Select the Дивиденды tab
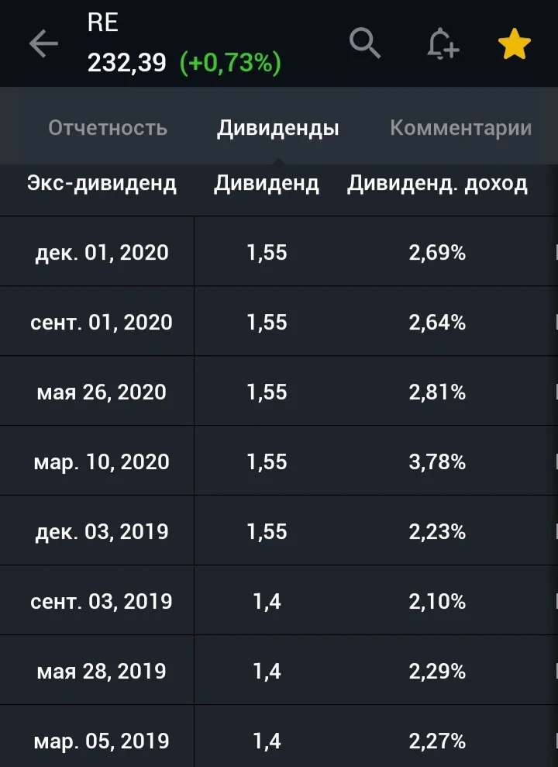This screenshot has height=767, width=558. 278,128
